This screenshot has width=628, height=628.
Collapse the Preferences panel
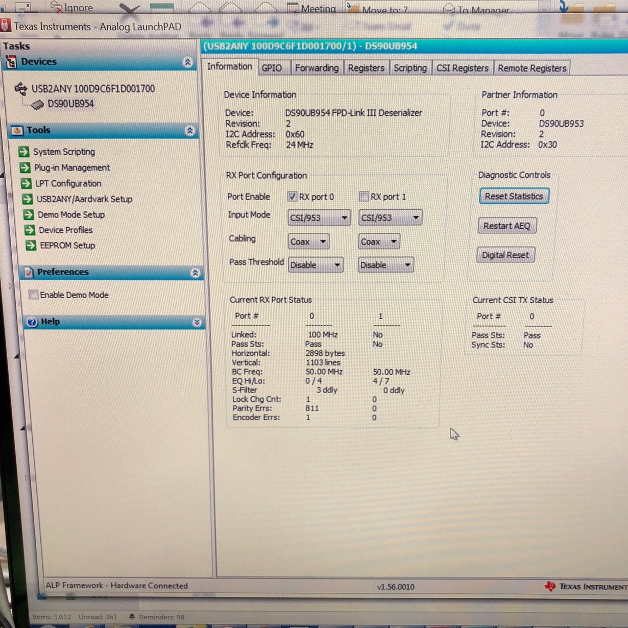click(195, 273)
